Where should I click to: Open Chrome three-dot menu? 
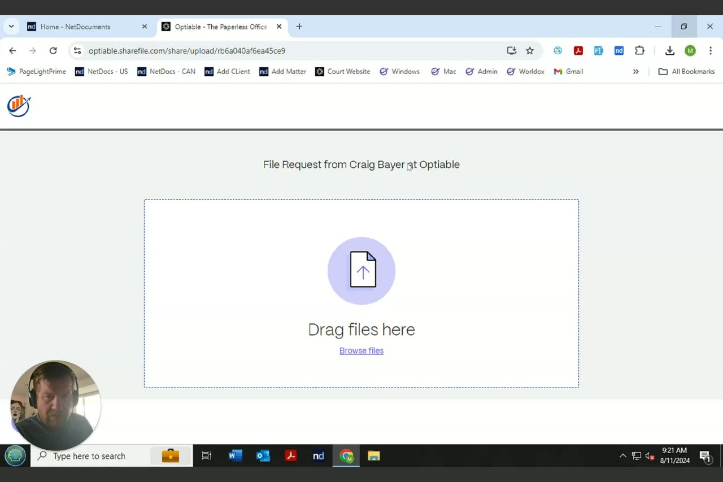tap(711, 51)
